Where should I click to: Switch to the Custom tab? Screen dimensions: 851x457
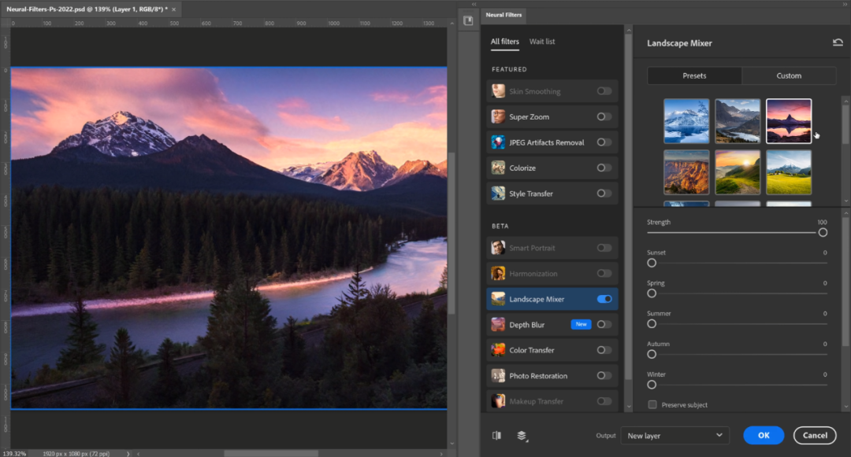click(788, 76)
